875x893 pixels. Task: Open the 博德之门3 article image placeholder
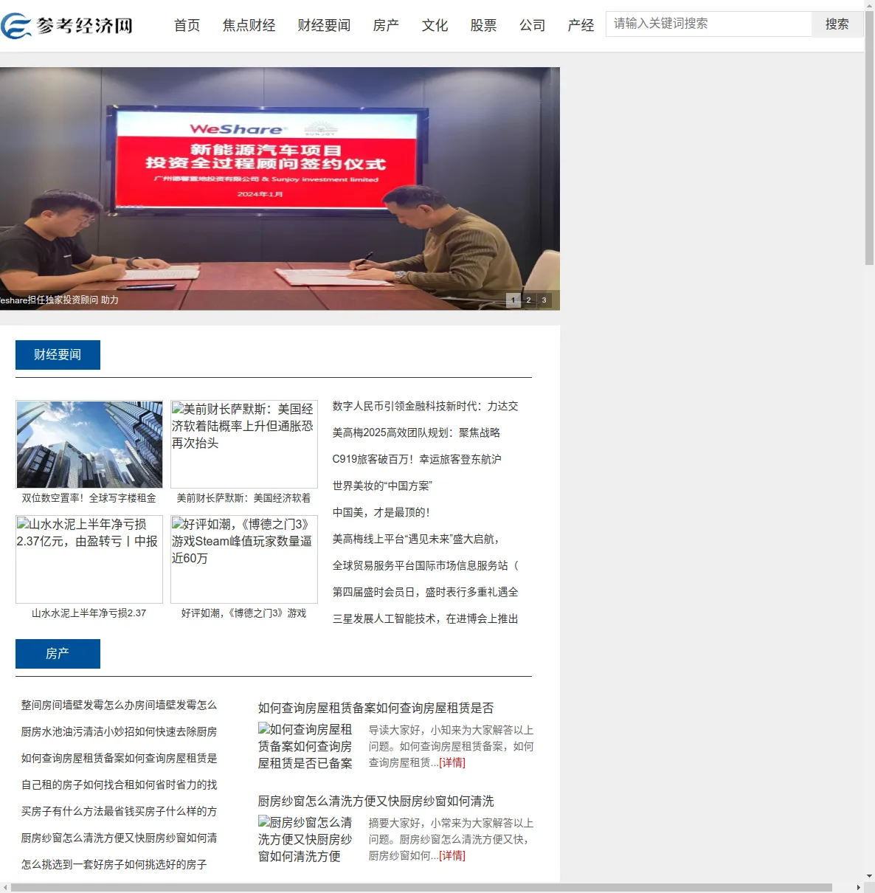(244, 559)
